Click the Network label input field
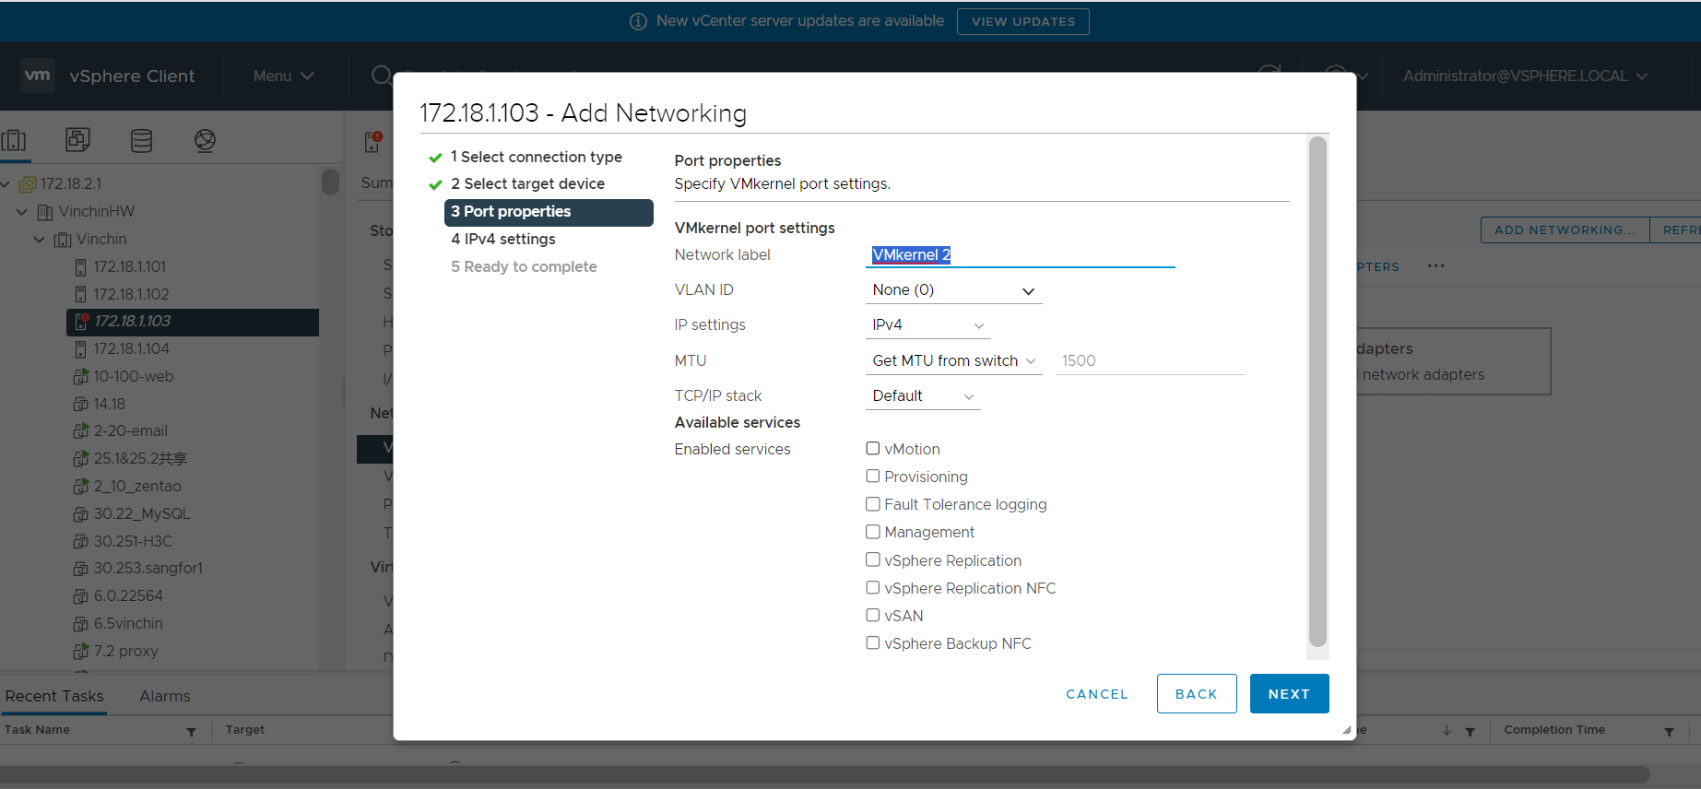 coord(1020,255)
